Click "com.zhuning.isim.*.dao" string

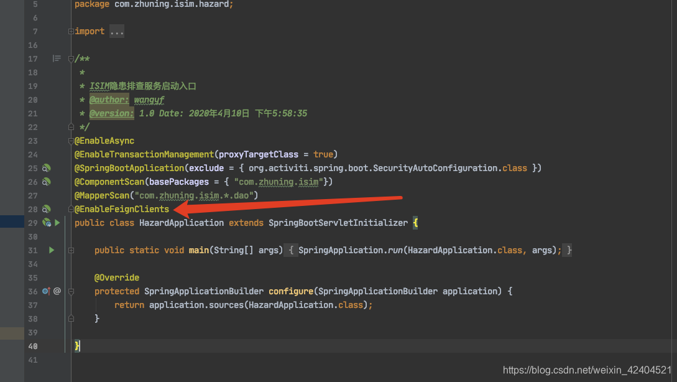click(194, 196)
